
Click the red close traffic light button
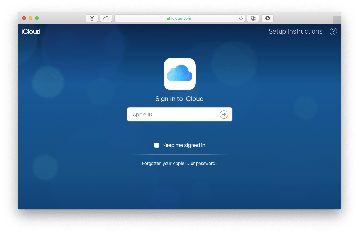[x=24, y=18]
